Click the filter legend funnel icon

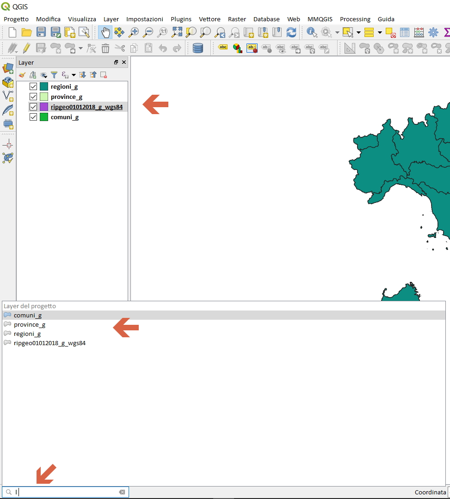54,75
